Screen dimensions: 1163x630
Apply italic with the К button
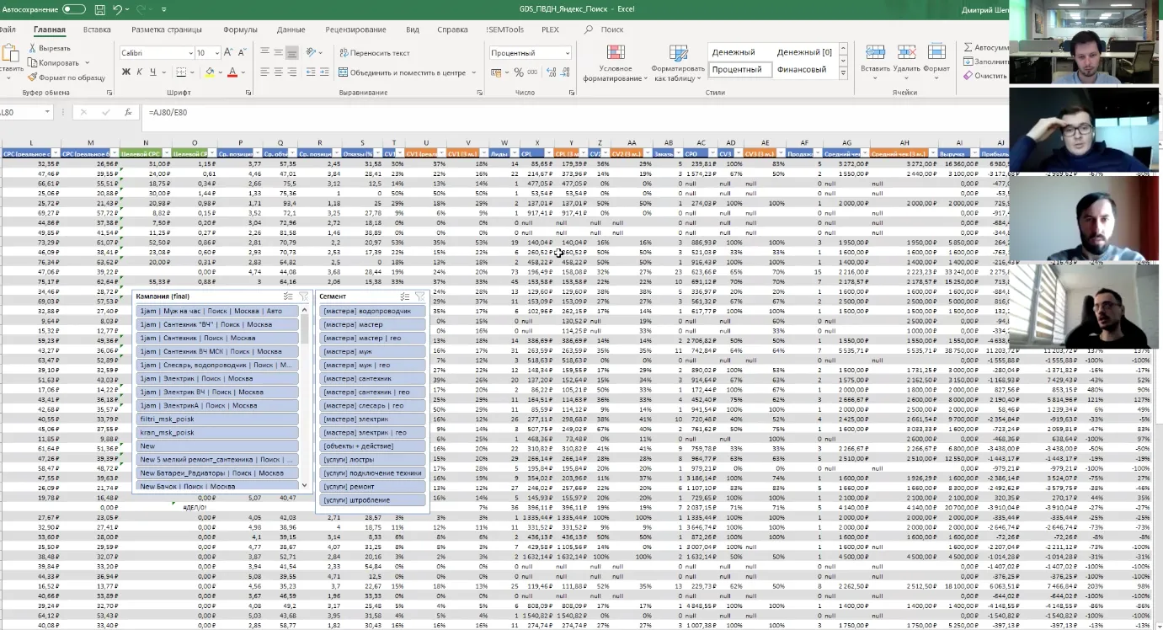pyautogui.click(x=140, y=72)
